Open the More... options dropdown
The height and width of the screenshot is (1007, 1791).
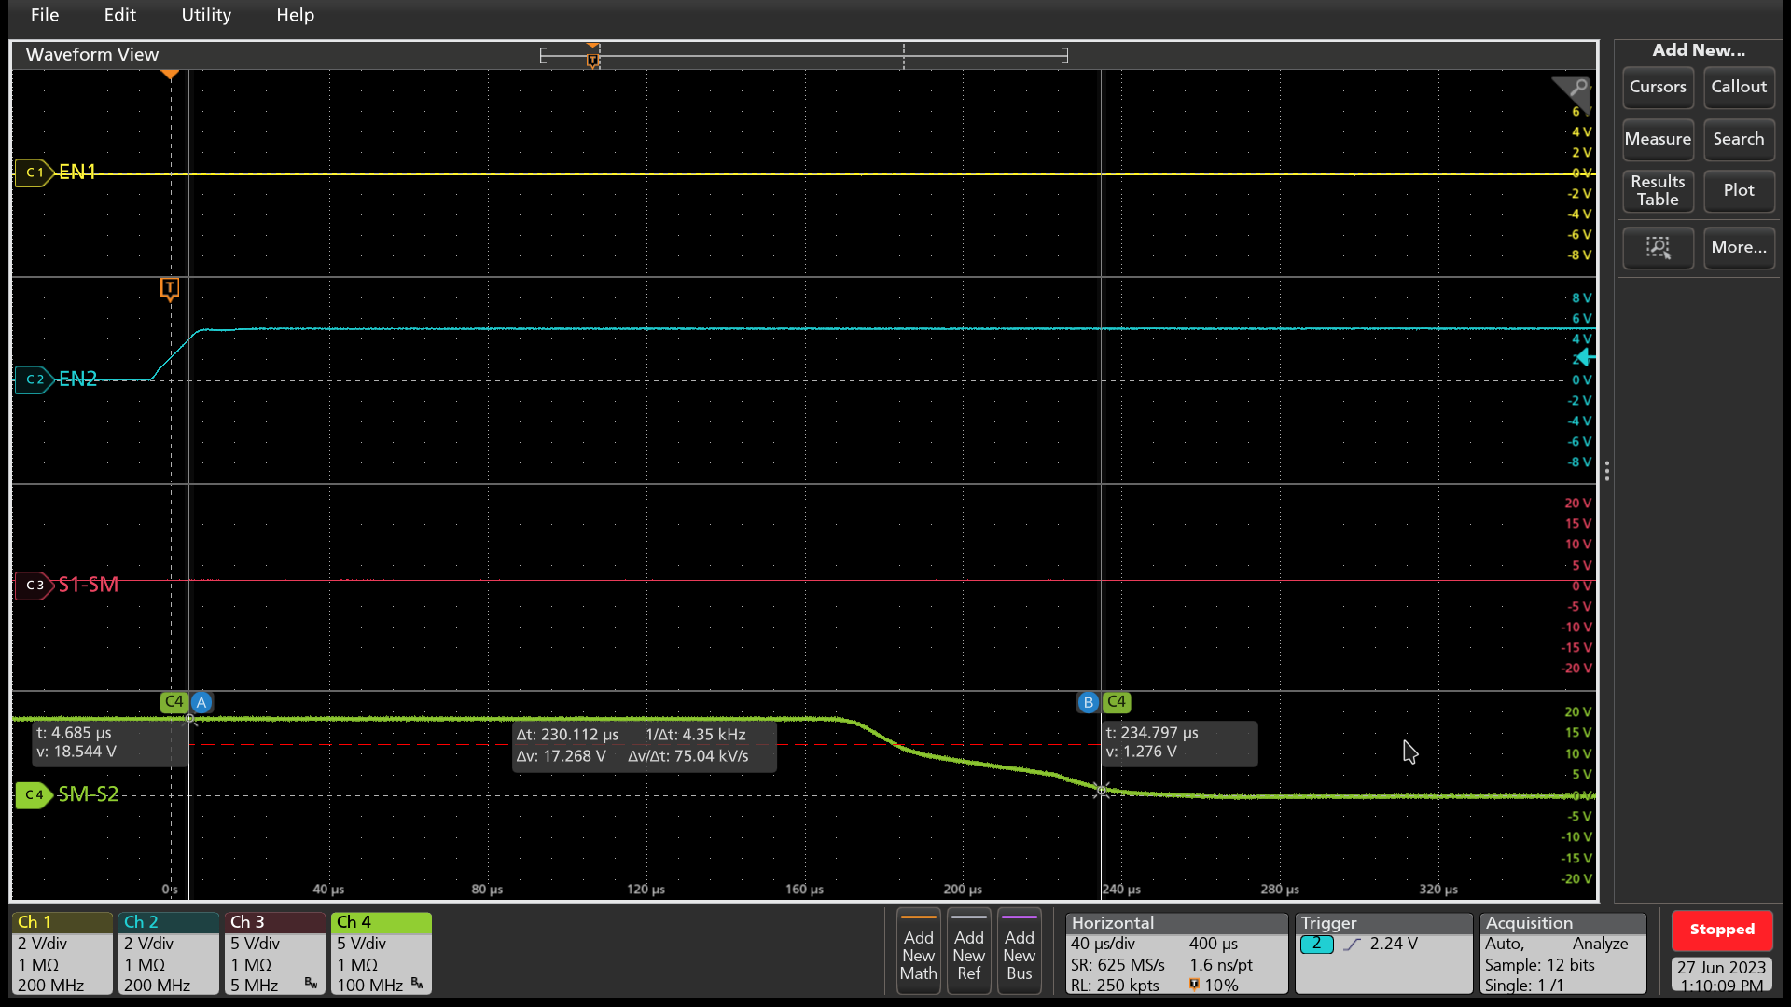point(1739,247)
